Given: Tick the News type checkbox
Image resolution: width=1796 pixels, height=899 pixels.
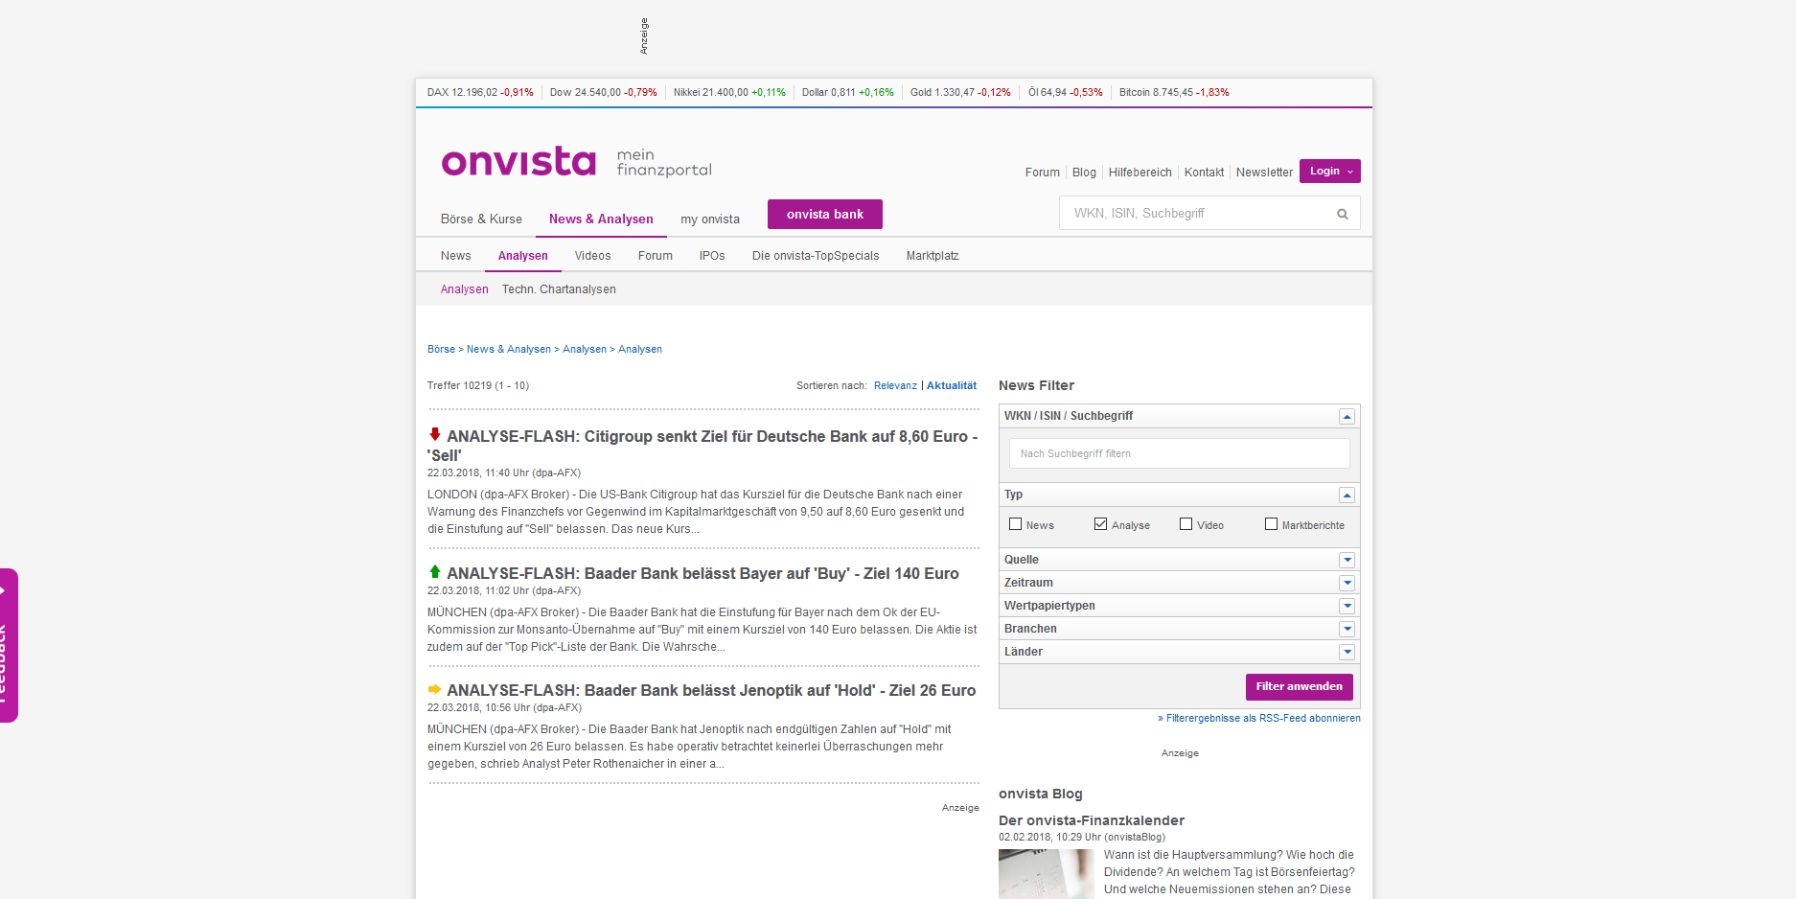Looking at the screenshot, I should 1016,524.
